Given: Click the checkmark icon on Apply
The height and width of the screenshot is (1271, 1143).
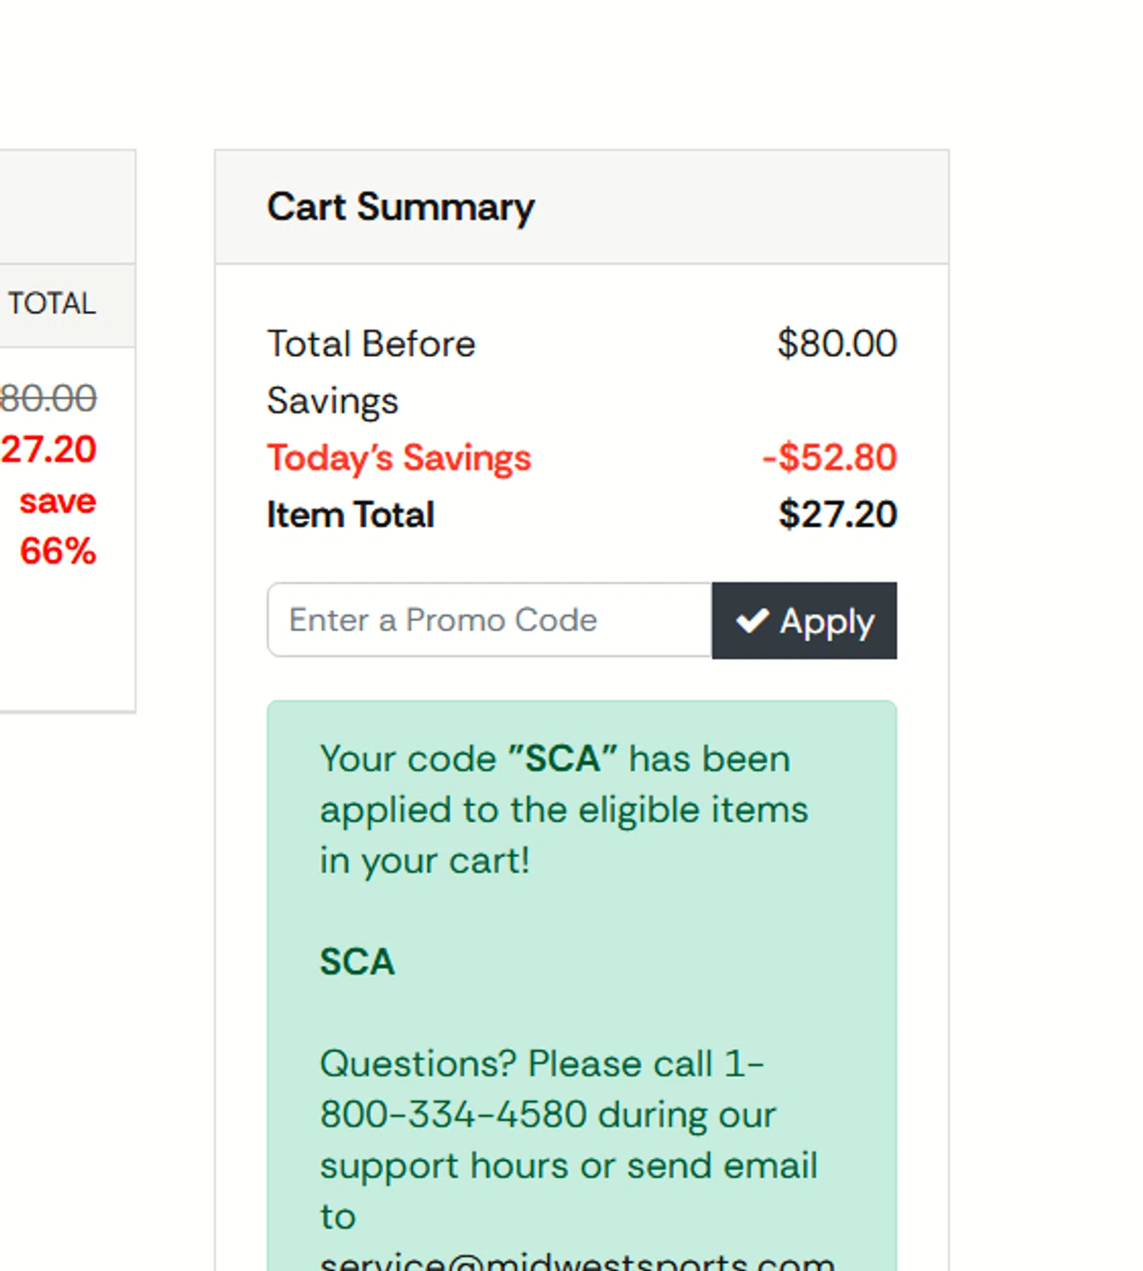Looking at the screenshot, I should pyautogui.click(x=752, y=621).
